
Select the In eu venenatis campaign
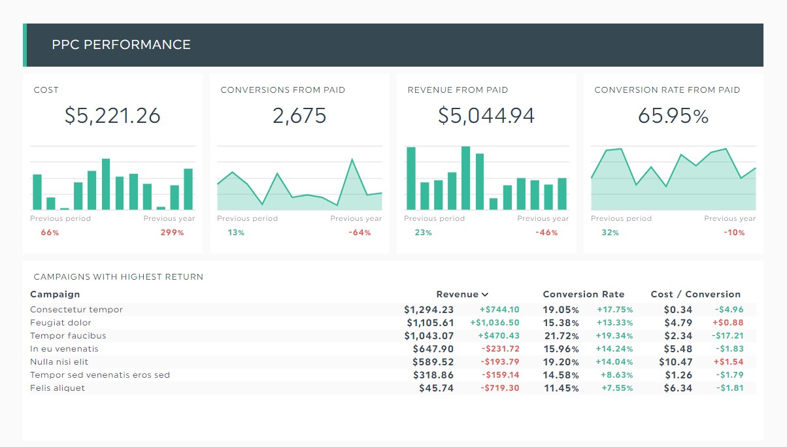[x=64, y=349]
